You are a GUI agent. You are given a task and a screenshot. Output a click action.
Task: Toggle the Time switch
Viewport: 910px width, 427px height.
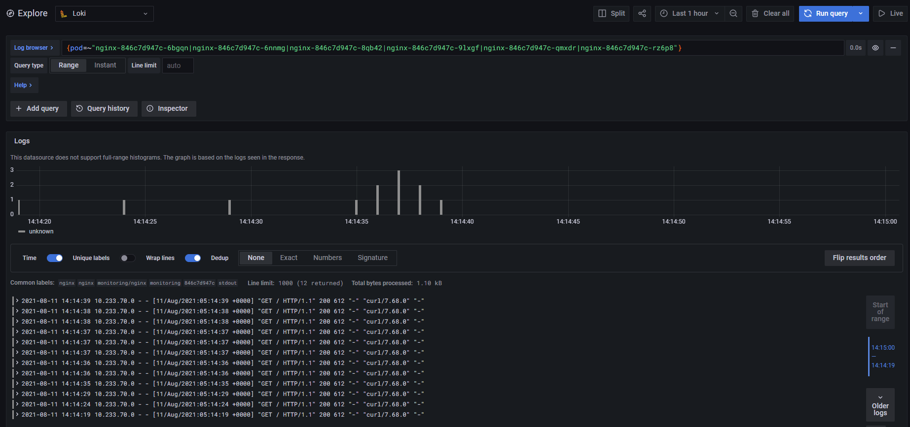tap(55, 258)
